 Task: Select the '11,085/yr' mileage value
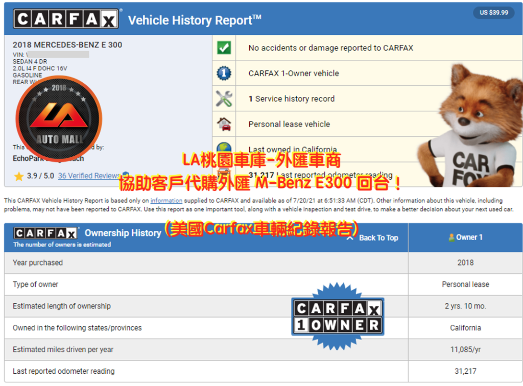click(465, 349)
